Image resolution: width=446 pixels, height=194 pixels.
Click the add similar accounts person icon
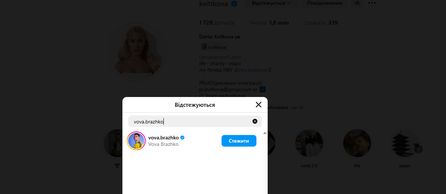pos(357,3)
